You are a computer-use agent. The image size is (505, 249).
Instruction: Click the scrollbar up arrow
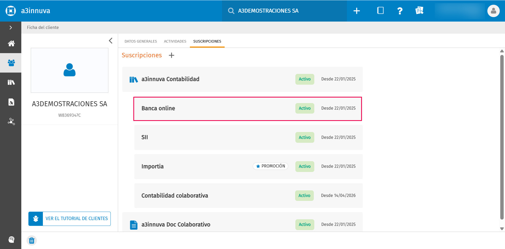[x=502, y=51]
